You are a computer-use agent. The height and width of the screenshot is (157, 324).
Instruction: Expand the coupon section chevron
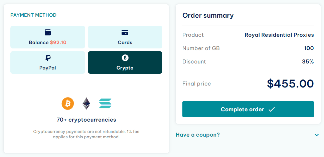317,135
